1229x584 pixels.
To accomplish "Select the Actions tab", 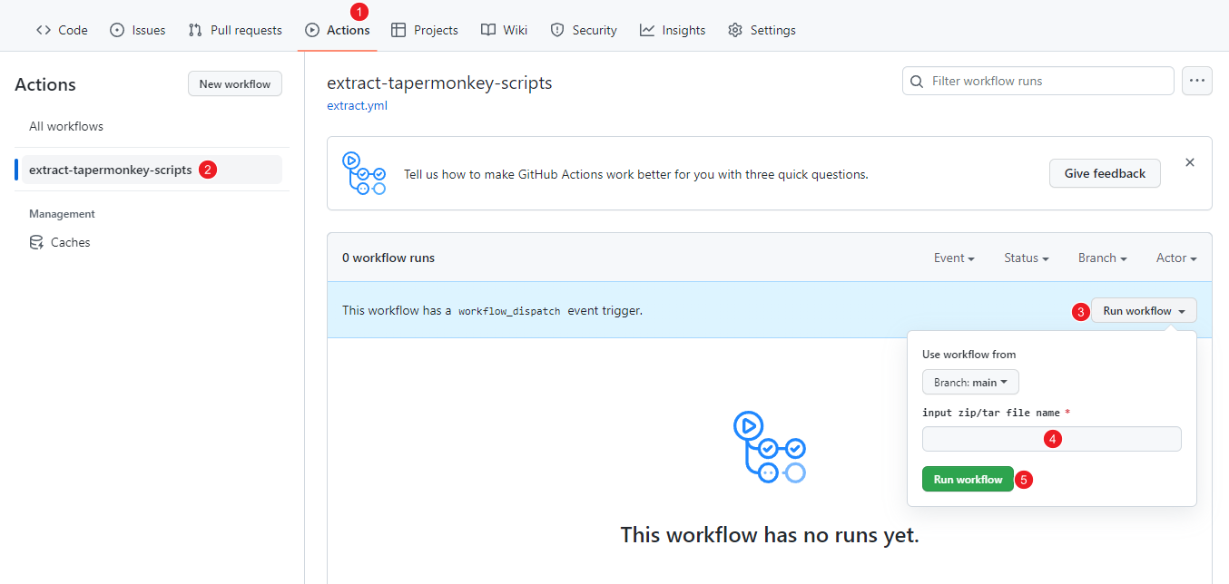I will point(338,30).
